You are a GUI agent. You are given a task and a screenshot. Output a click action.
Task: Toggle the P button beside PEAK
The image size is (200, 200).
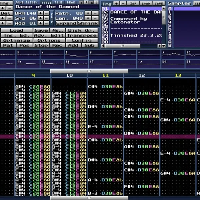point(87,2)
